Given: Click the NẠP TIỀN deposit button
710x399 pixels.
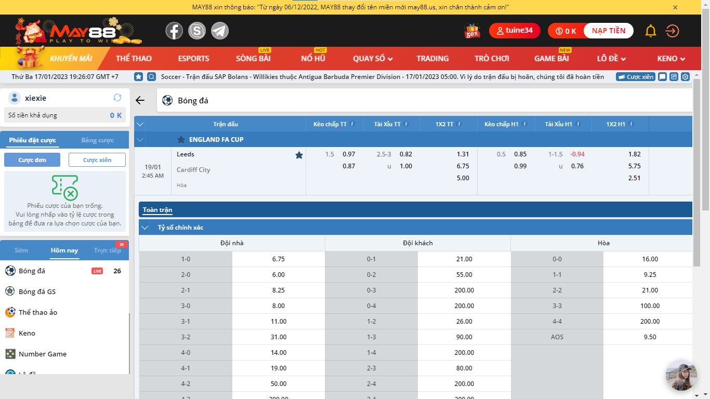Looking at the screenshot, I should pos(608,31).
